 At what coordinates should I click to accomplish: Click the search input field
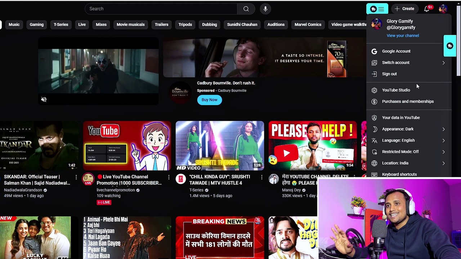[x=161, y=9]
